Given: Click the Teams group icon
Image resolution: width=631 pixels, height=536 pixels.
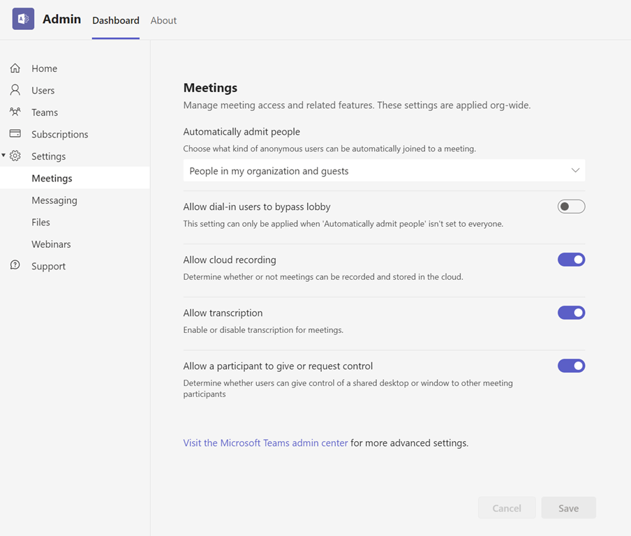Looking at the screenshot, I should tap(15, 112).
